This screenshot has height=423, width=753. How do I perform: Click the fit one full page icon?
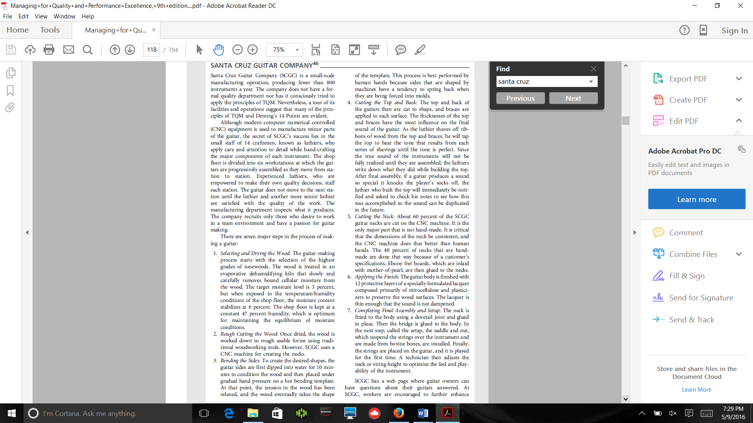pyautogui.click(x=335, y=50)
